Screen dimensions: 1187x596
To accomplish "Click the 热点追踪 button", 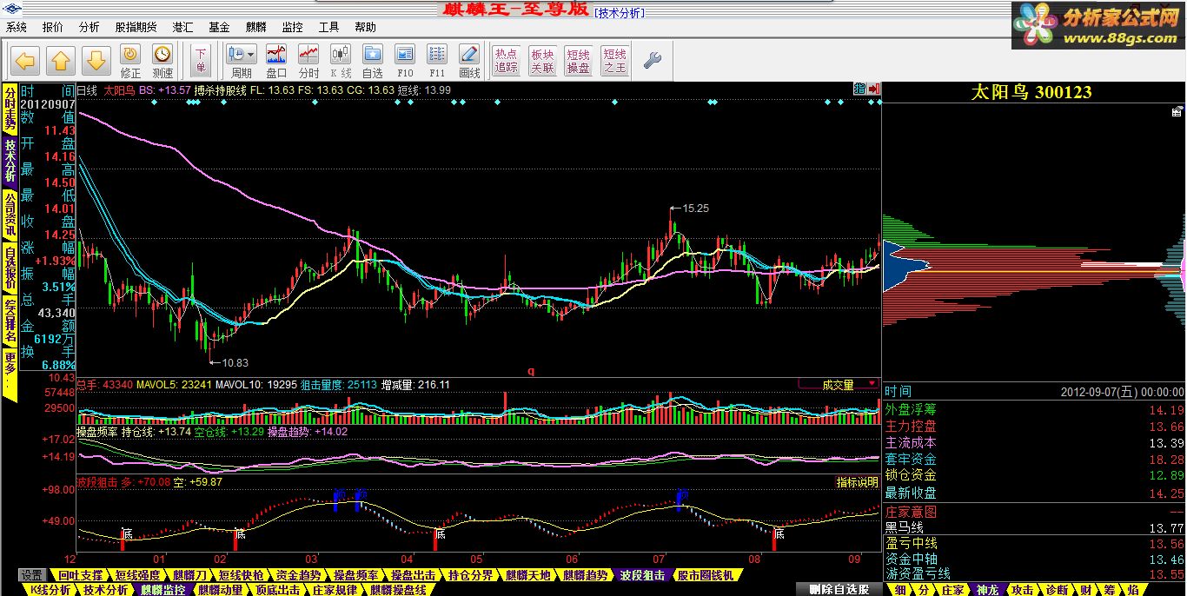I will [507, 61].
